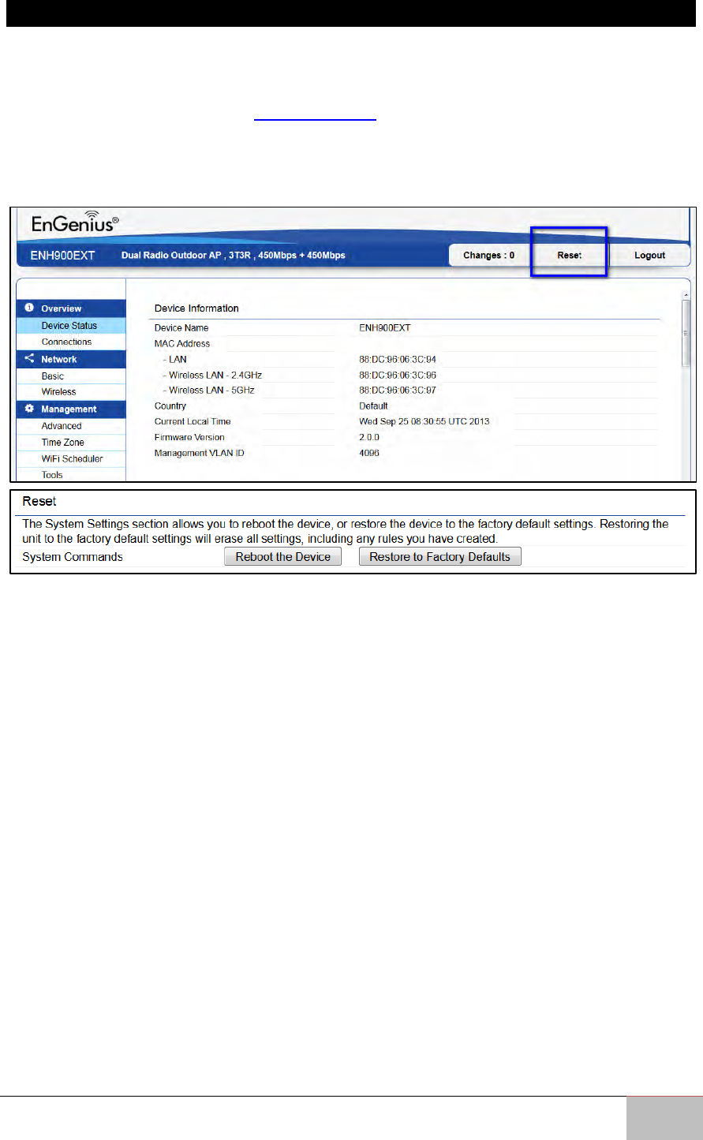Open Basic network settings

(71, 376)
